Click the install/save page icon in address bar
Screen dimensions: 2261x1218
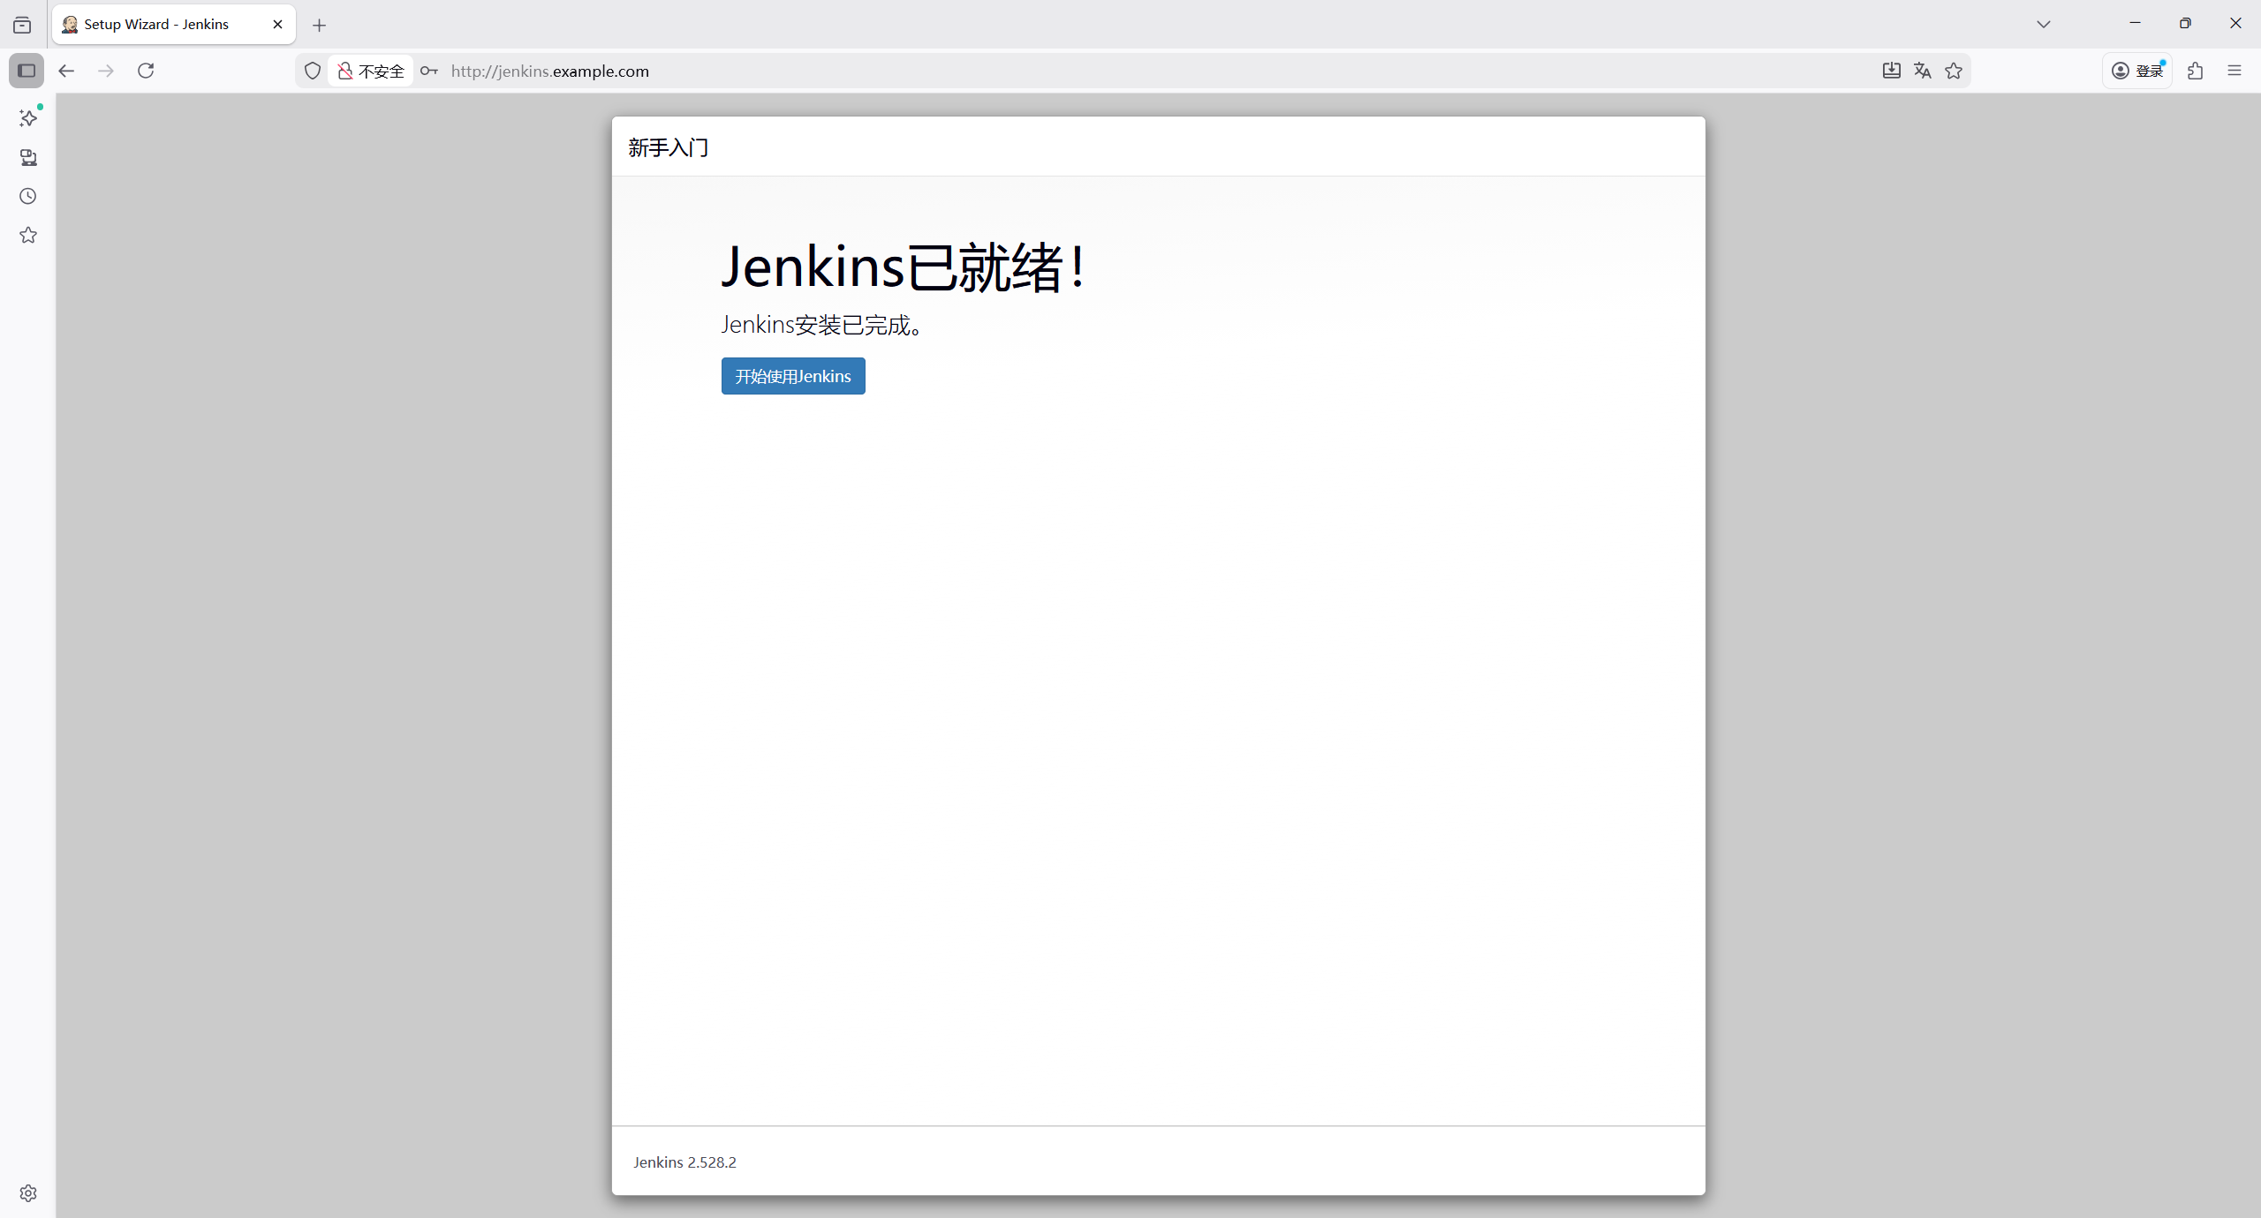pos(1891,71)
